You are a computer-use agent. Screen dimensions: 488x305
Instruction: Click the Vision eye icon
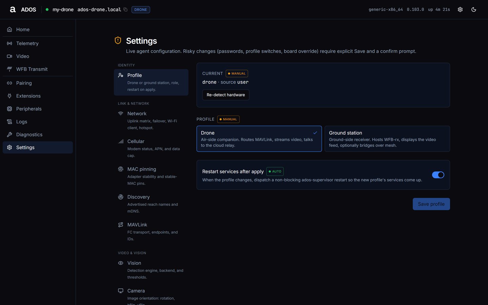[121, 263]
